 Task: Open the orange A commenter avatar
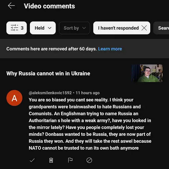(14, 98)
